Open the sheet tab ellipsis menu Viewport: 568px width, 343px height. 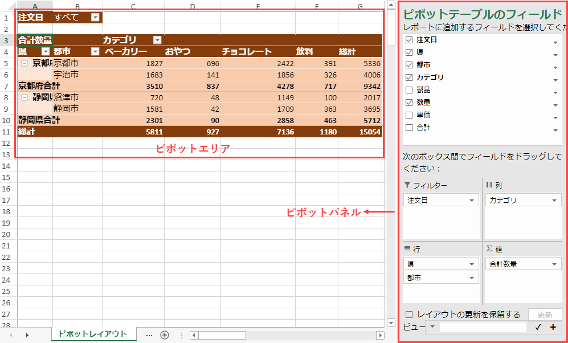tap(149, 336)
